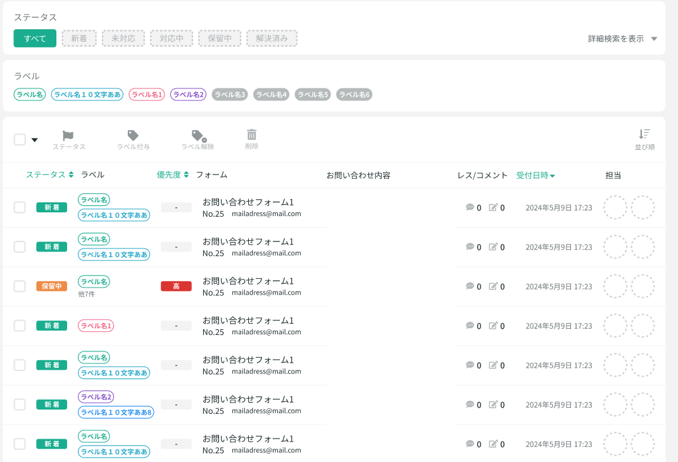Image resolution: width=678 pixels, height=462 pixels.
Task: Click the ラベル解除 tag-remove icon
Action: pos(199,136)
